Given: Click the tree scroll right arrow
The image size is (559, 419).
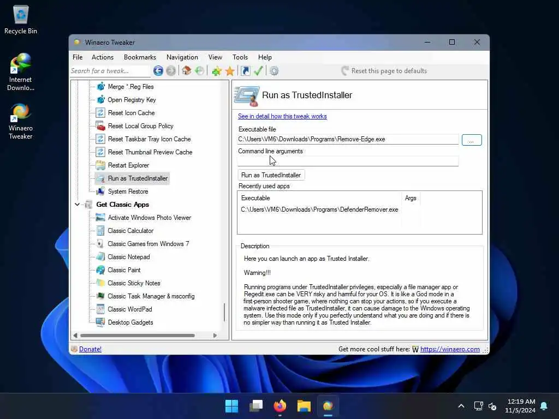Looking at the screenshot, I should 215,336.
